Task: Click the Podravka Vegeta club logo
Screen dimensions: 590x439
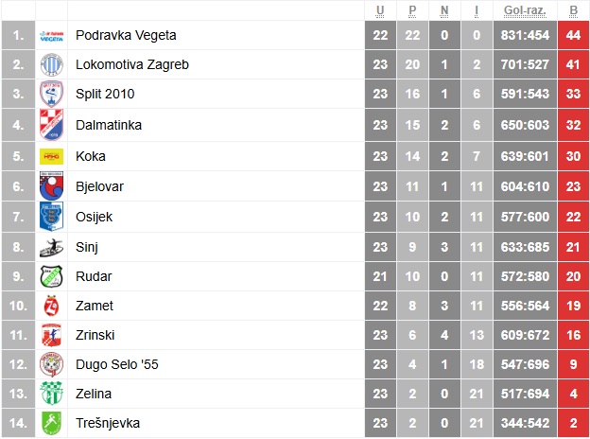Action: (52, 36)
